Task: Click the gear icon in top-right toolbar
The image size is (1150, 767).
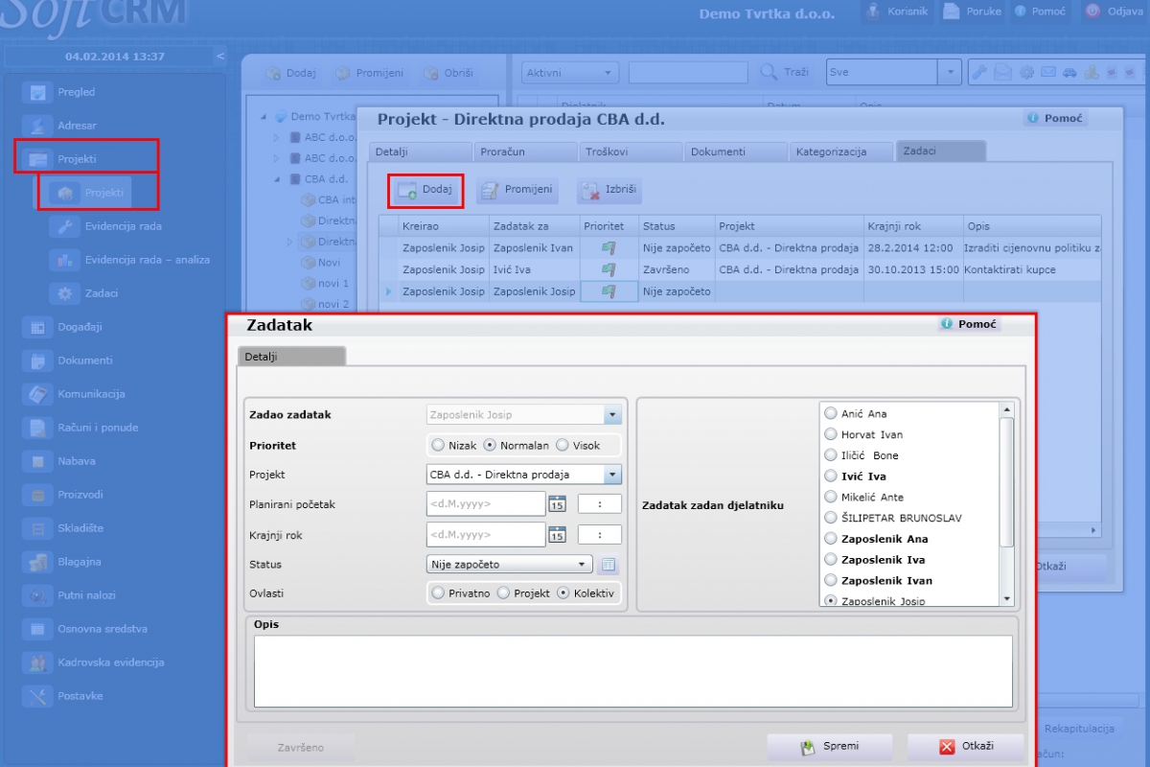Action: 1026,72
